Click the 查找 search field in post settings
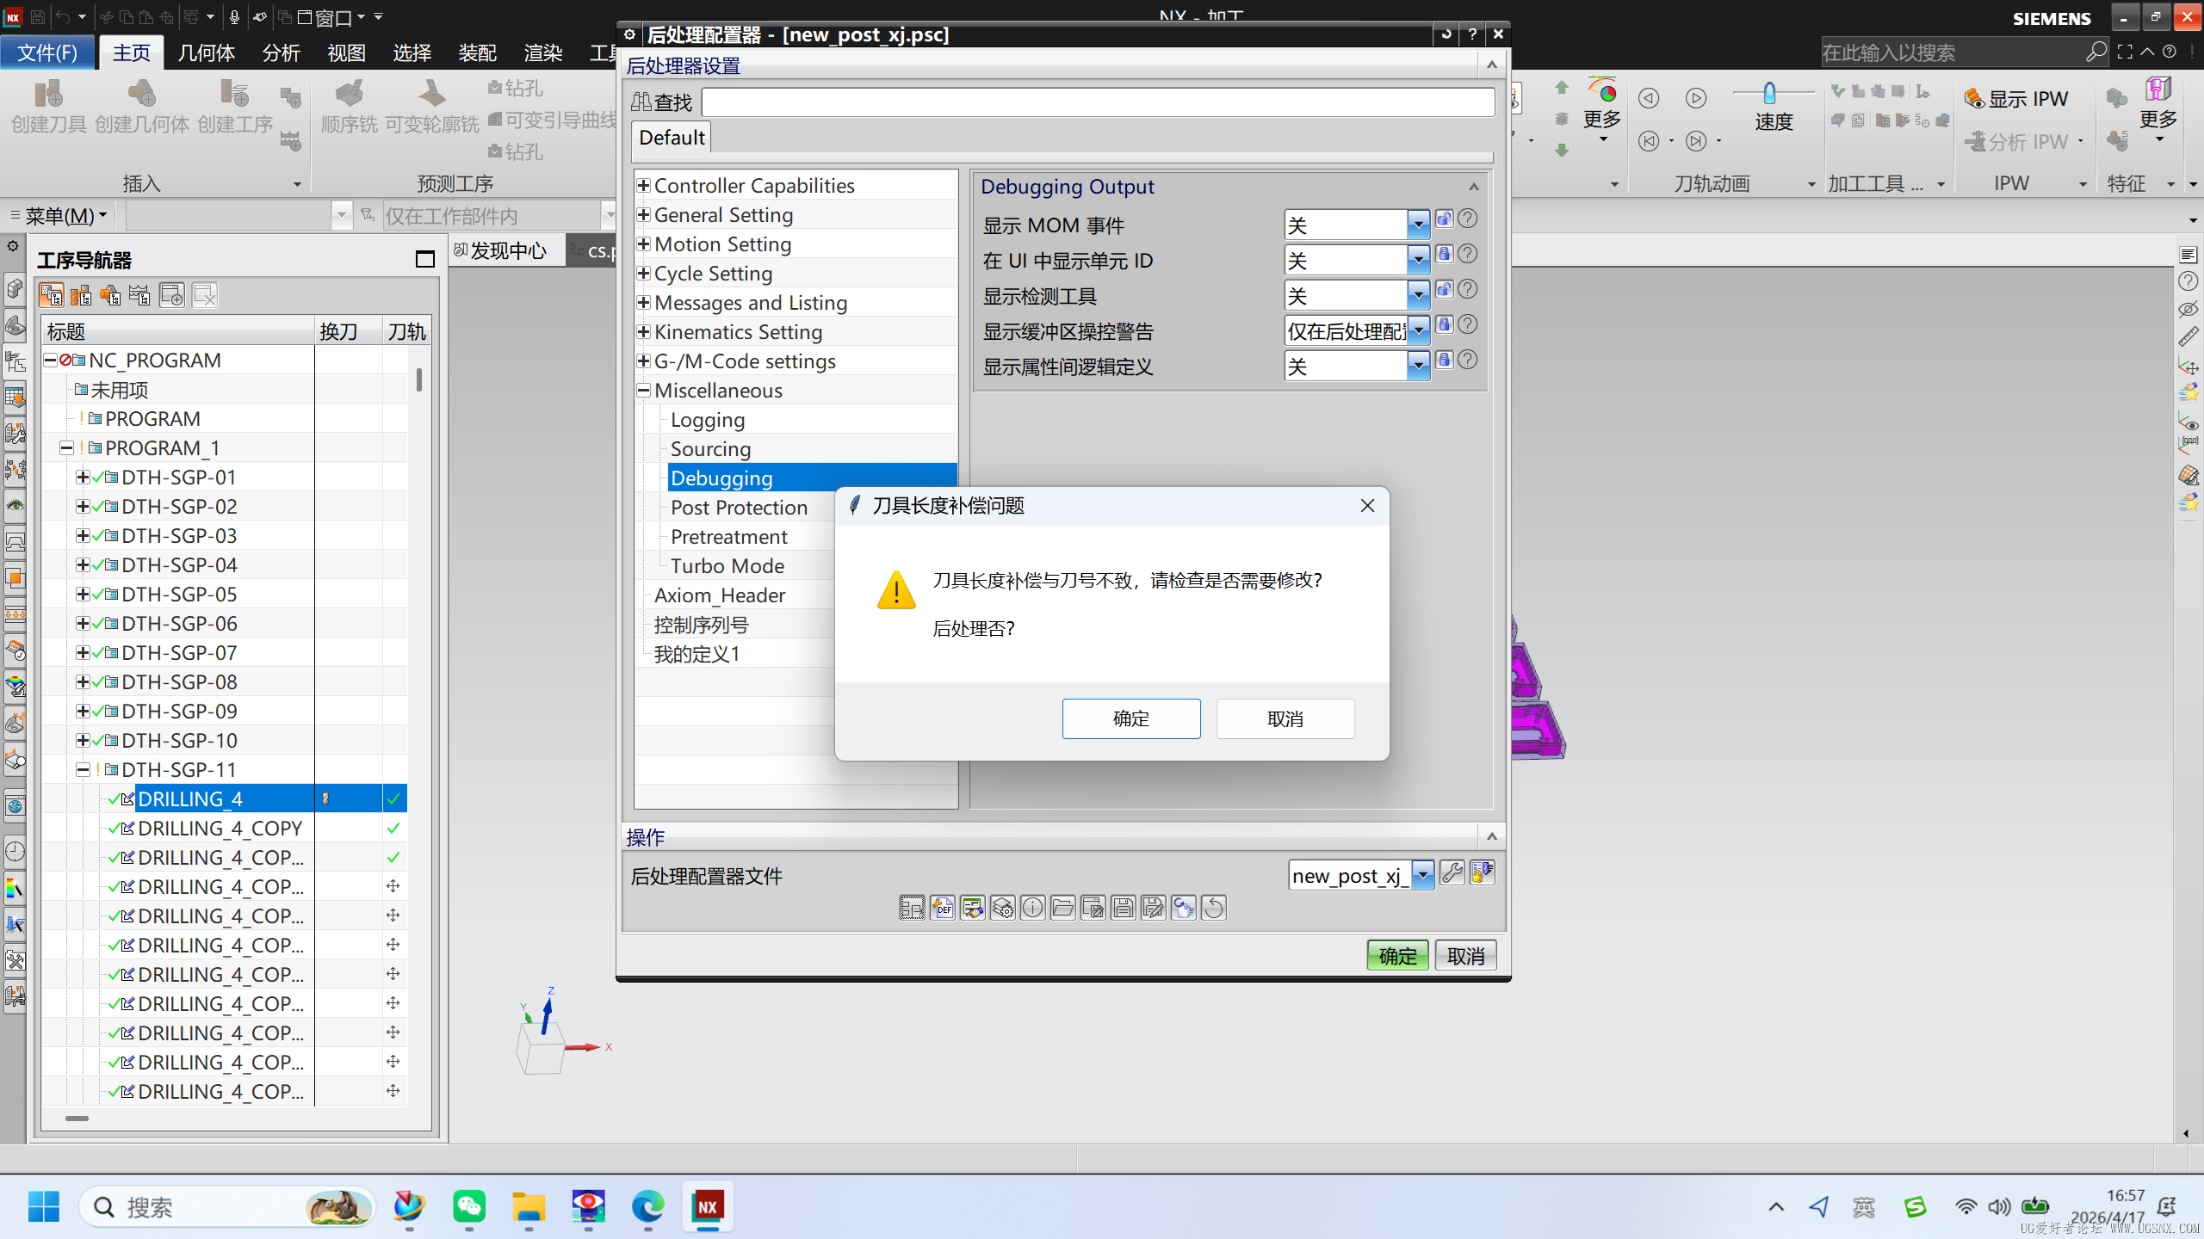Screen dimensions: 2204x1239 click(x=1098, y=102)
